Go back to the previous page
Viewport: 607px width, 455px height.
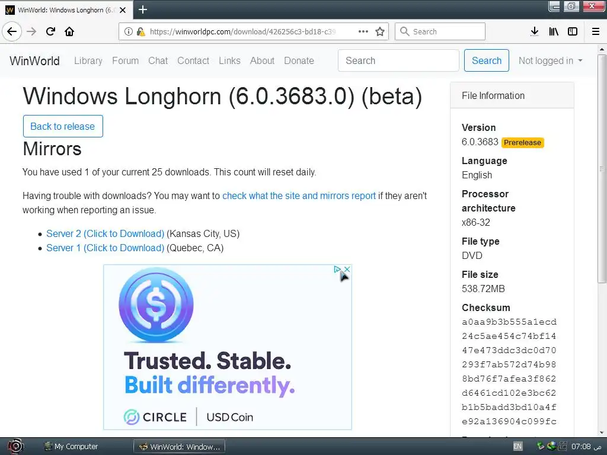pyautogui.click(x=12, y=31)
